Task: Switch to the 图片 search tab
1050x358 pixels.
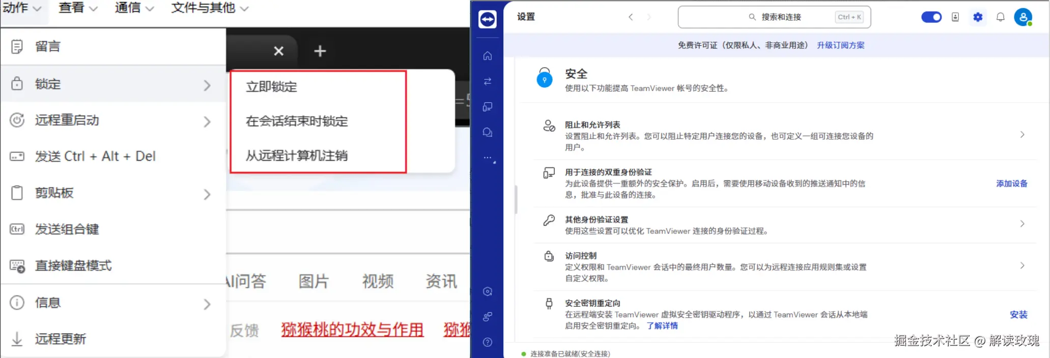Action: coord(314,281)
